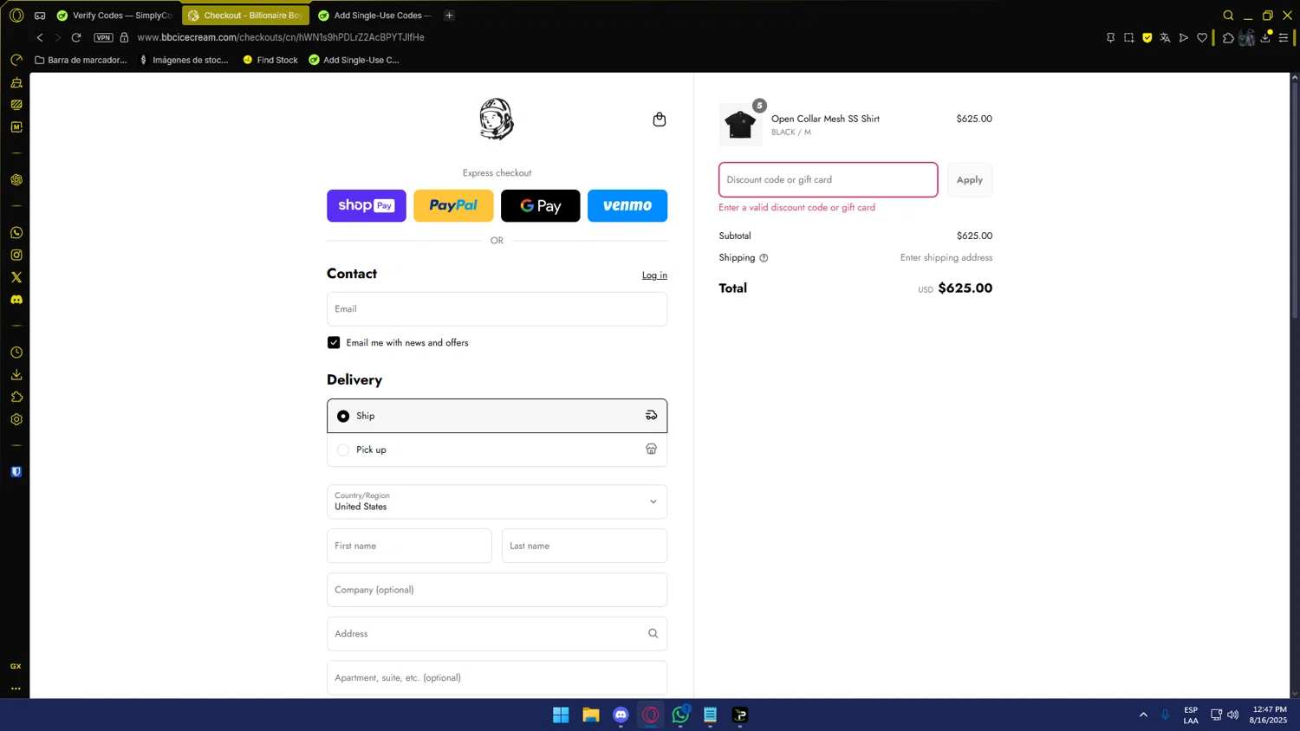Click the Email input field

click(497, 309)
